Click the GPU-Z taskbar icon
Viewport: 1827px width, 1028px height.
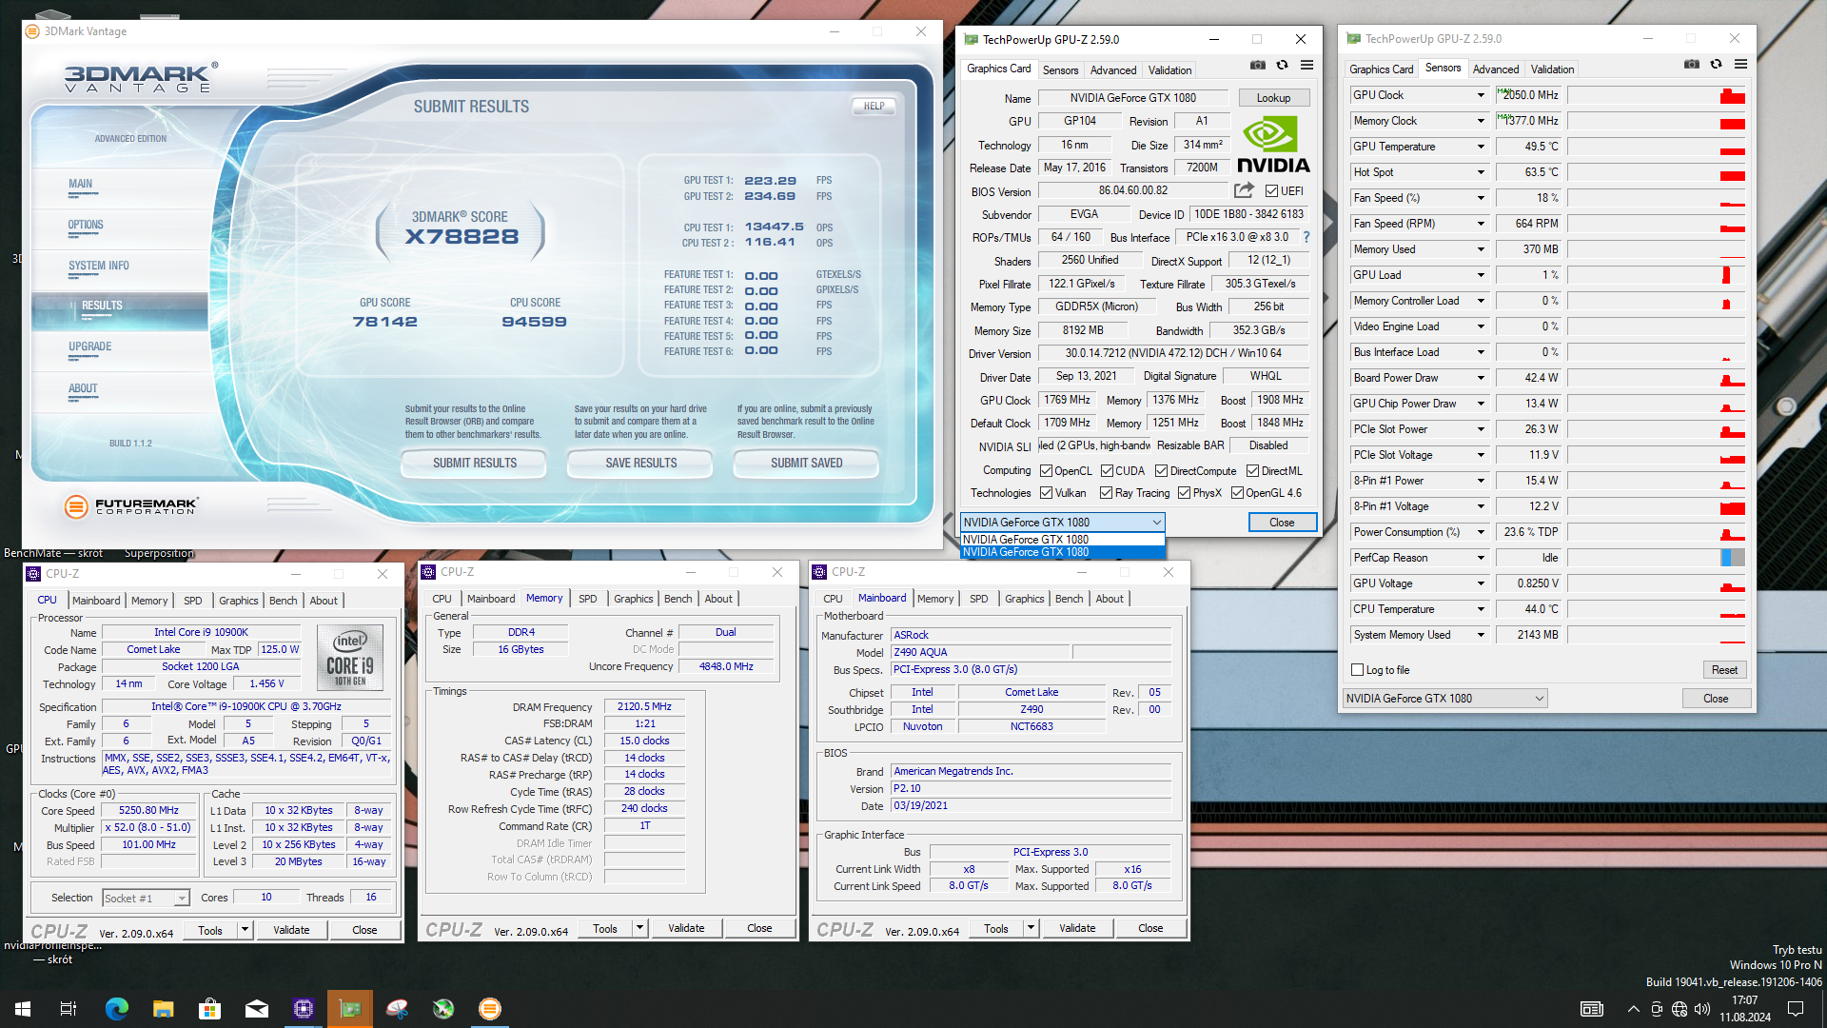click(x=350, y=1009)
